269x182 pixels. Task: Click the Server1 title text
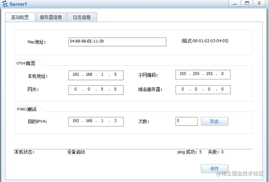tap(18, 4)
